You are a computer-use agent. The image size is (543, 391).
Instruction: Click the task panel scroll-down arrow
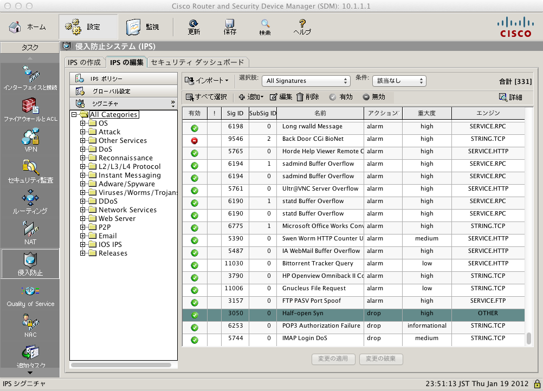coord(30,373)
